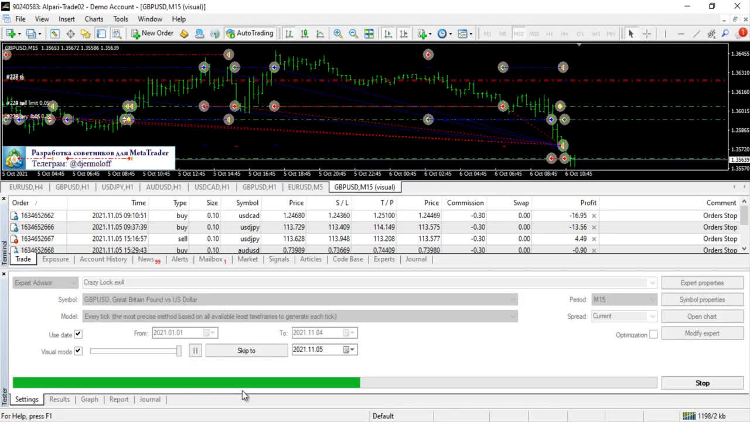Switch to the Account History tab
The image size is (750, 422).
pos(103,259)
